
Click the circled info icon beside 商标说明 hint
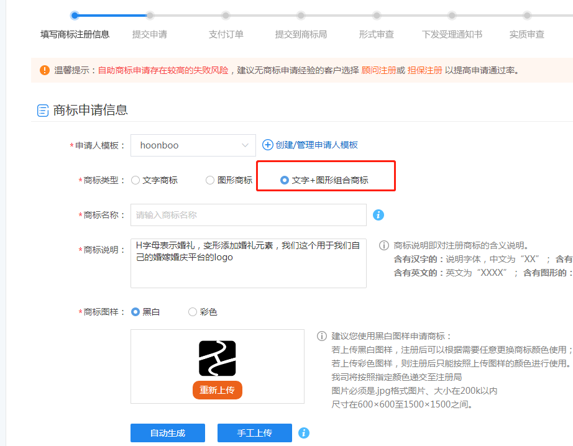[x=383, y=245]
